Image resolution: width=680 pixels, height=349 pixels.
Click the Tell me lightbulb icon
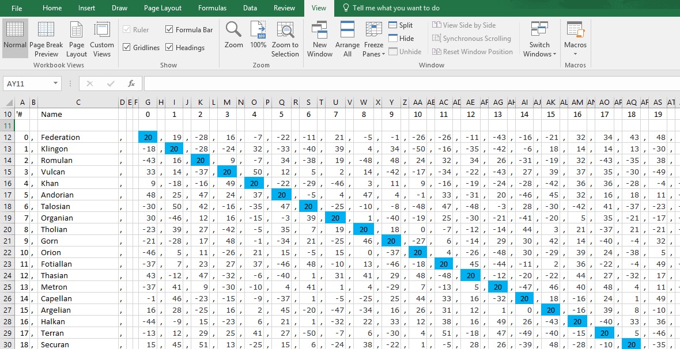[346, 8]
